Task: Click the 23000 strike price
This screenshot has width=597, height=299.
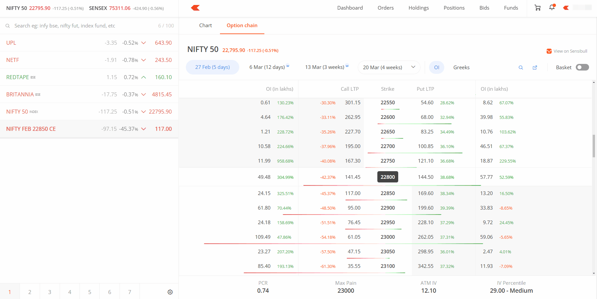Action: click(388, 237)
